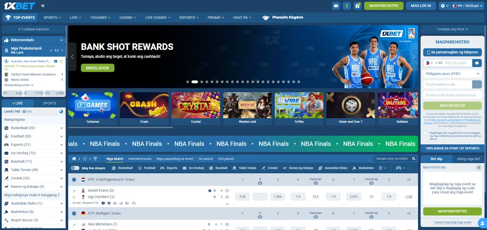Add New South Wales match to favorites star

[x=61, y=61]
